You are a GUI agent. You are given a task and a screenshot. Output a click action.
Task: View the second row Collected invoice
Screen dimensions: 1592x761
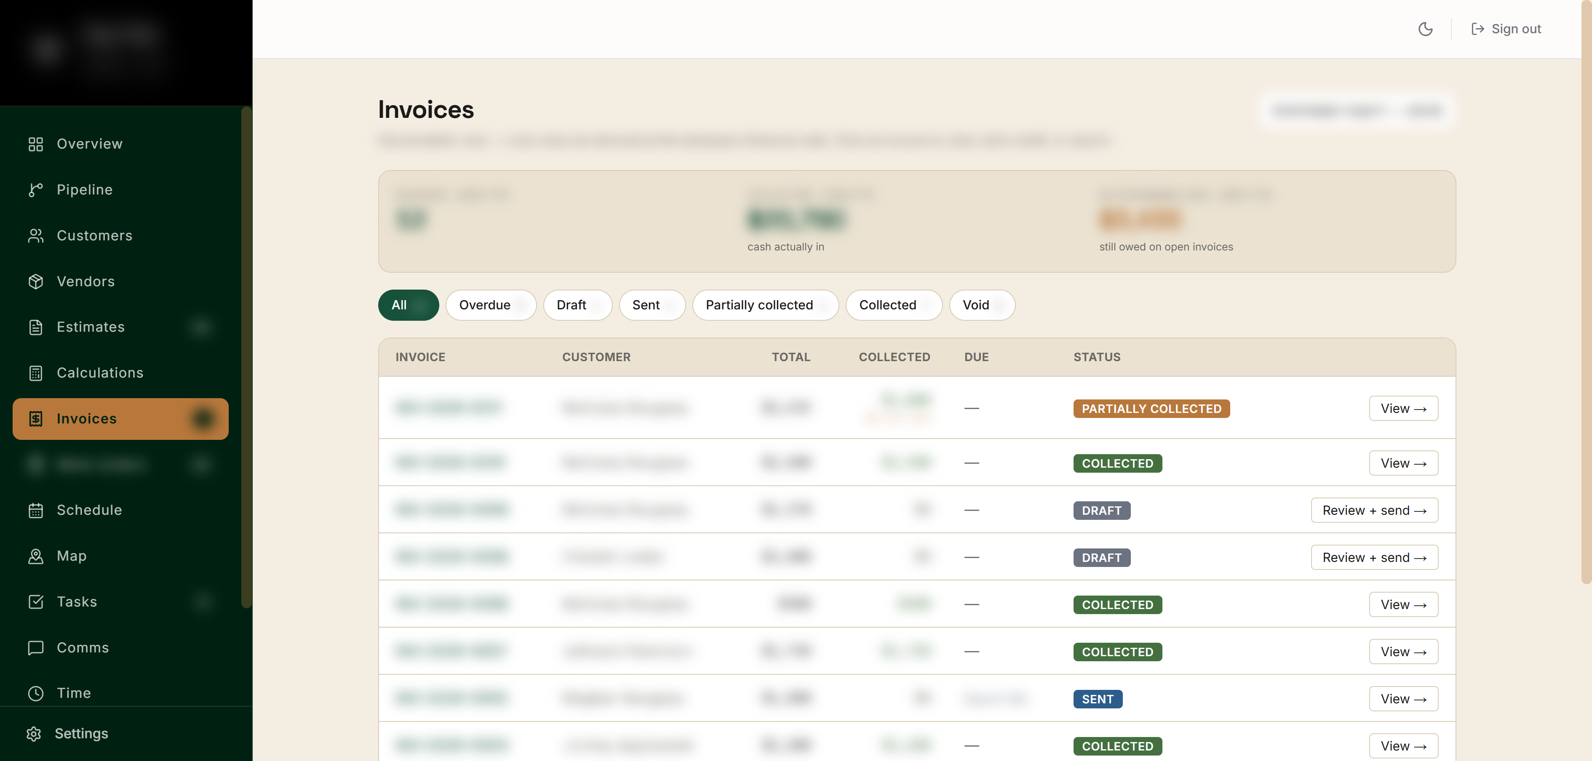click(1403, 463)
